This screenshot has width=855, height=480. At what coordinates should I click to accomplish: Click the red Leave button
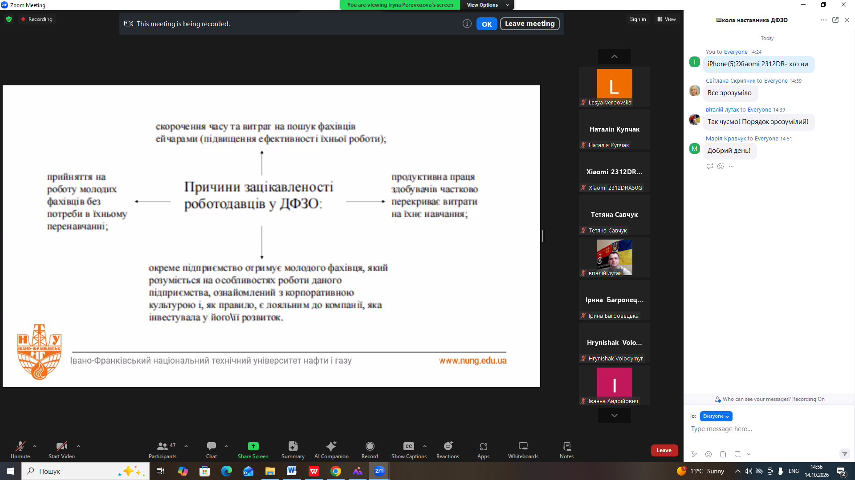pyautogui.click(x=664, y=450)
